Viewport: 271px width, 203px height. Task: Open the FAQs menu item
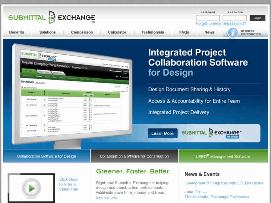(184, 32)
